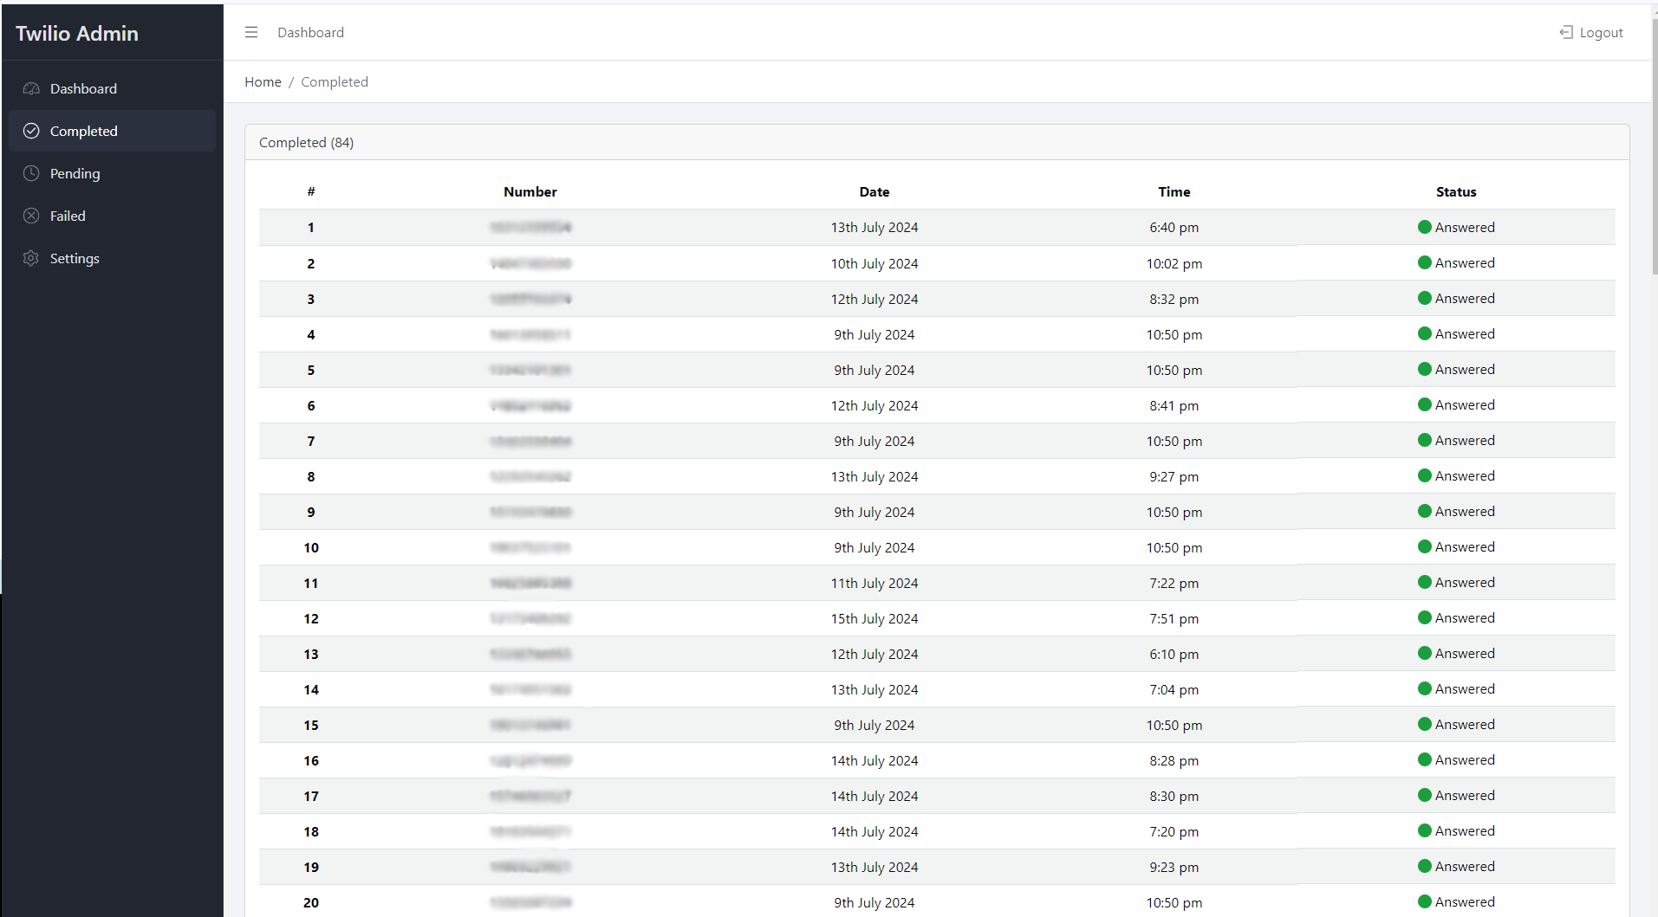This screenshot has height=917, width=1658.
Task: Click Answered status text in row 14
Action: point(1465,688)
